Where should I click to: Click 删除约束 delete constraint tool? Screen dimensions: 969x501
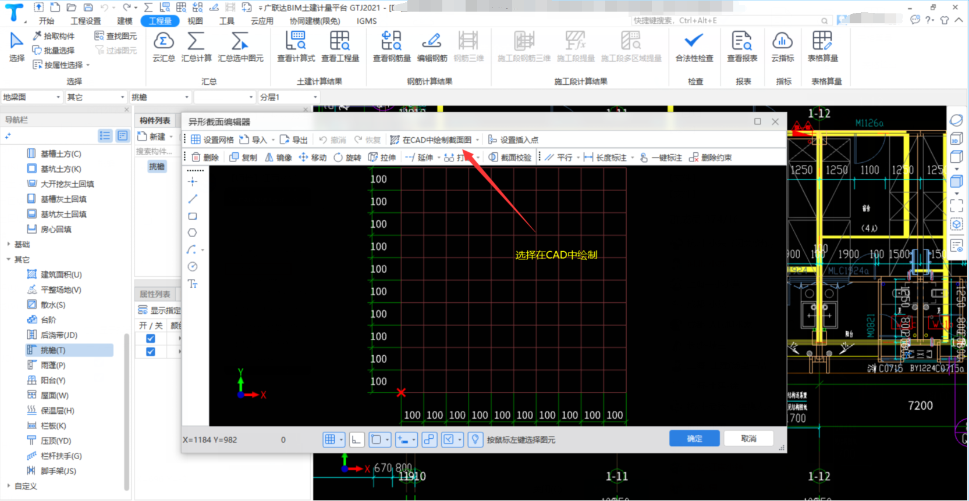tap(710, 158)
